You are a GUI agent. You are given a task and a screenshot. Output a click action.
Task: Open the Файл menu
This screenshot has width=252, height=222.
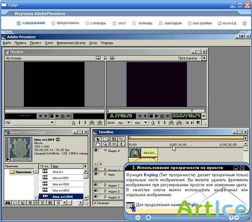pos(7,43)
